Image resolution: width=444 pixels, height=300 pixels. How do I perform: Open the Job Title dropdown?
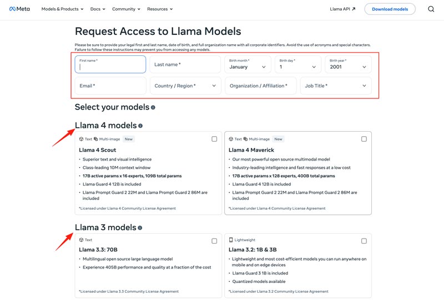coord(335,86)
